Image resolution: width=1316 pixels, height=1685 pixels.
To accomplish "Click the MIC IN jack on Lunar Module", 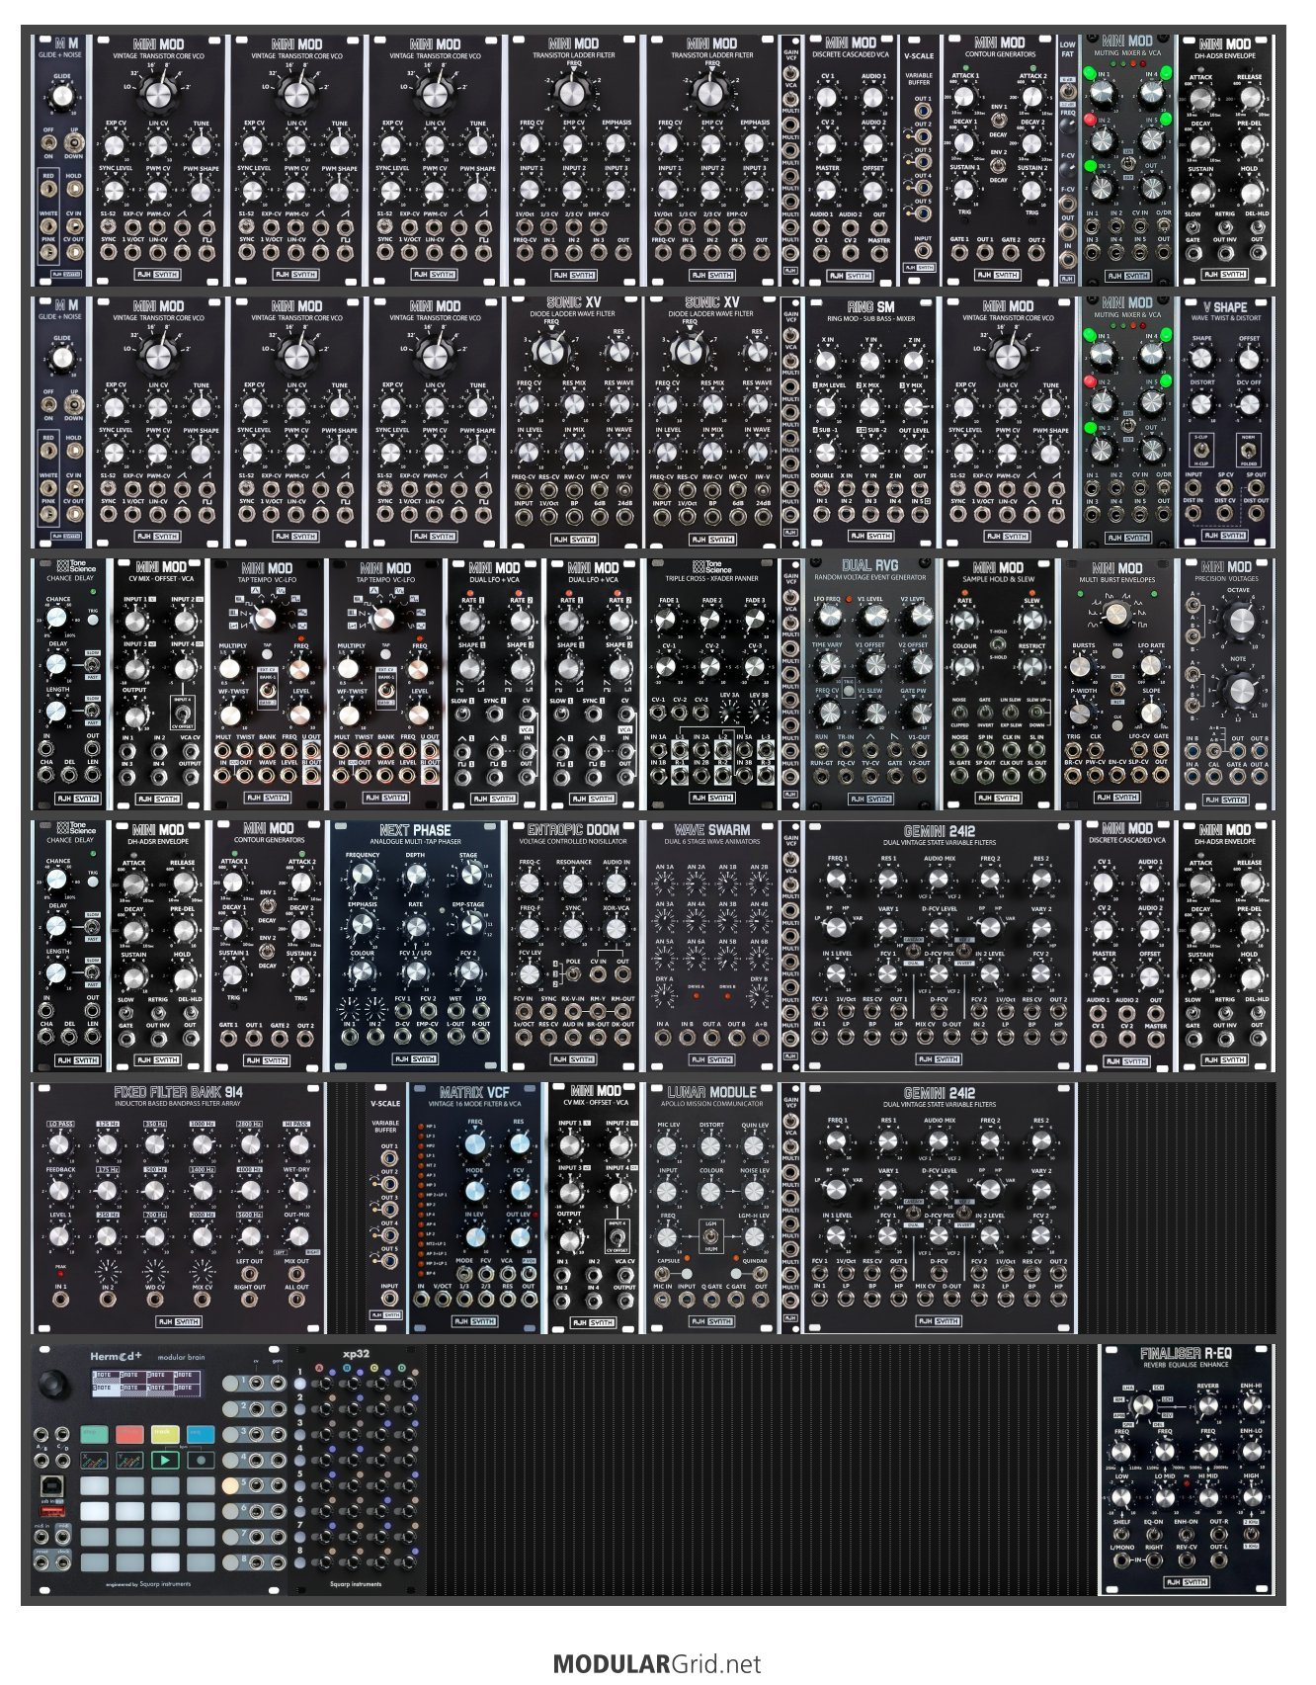I will pos(663,1300).
